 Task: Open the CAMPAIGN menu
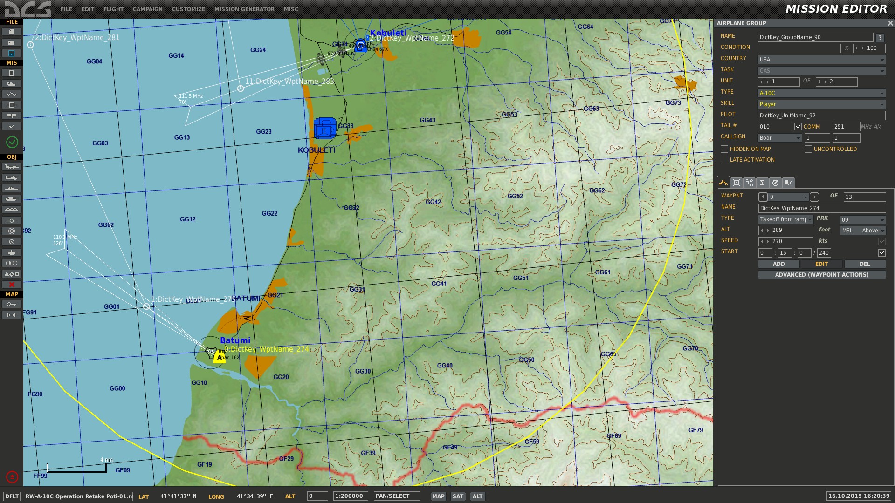pos(147,9)
